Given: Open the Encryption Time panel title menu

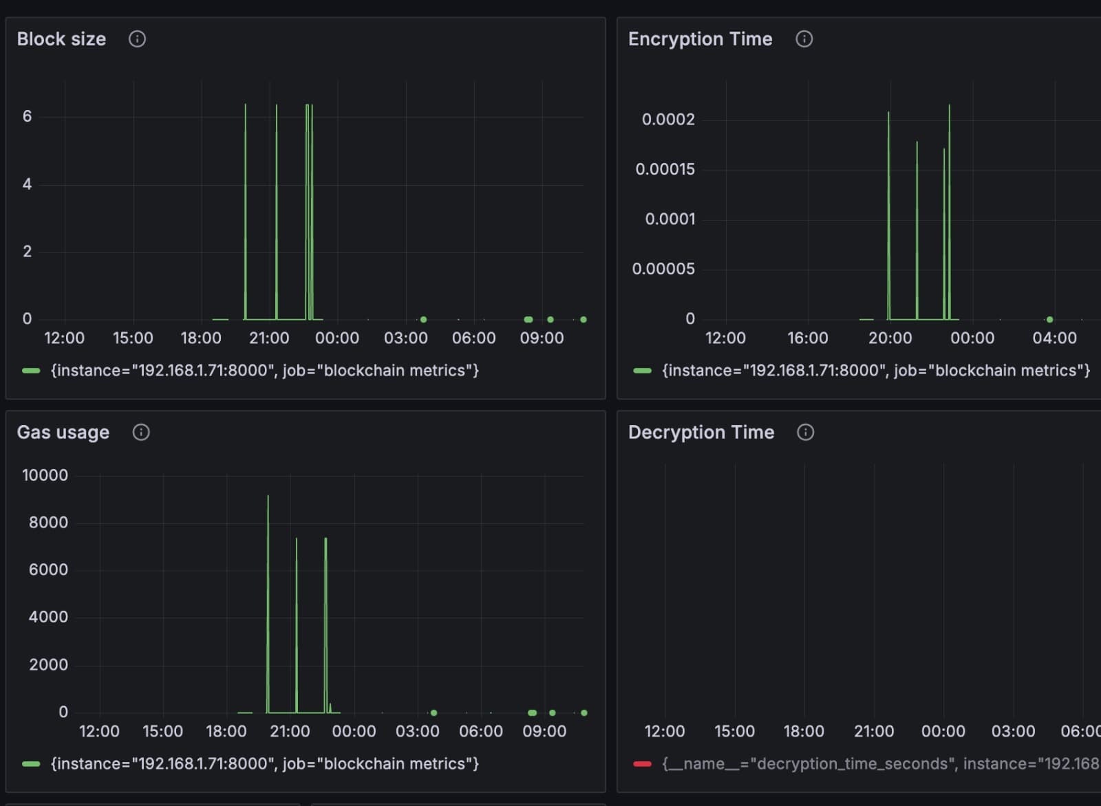Looking at the screenshot, I should click(700, 39).
